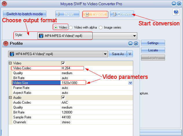Collapse the Audio group
This screenshot has height=136, width=183.
coord(10,97)
